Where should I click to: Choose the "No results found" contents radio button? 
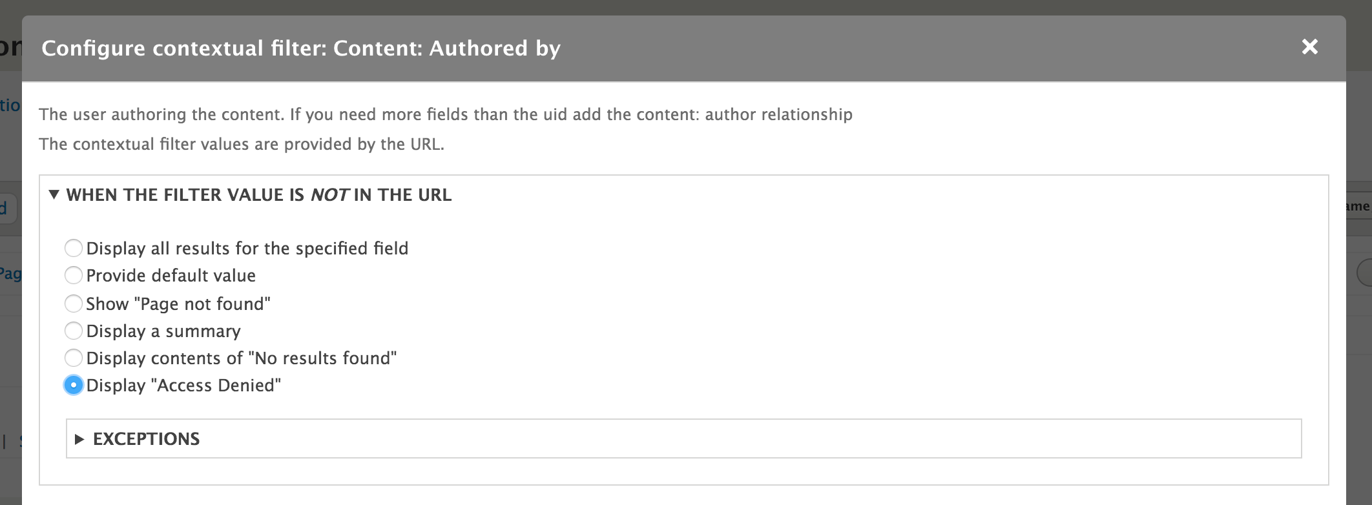(x=74, y=358)
